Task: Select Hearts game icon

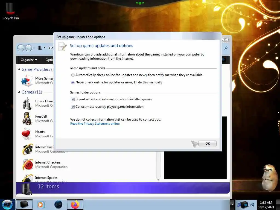Action: tap(26, 134)
